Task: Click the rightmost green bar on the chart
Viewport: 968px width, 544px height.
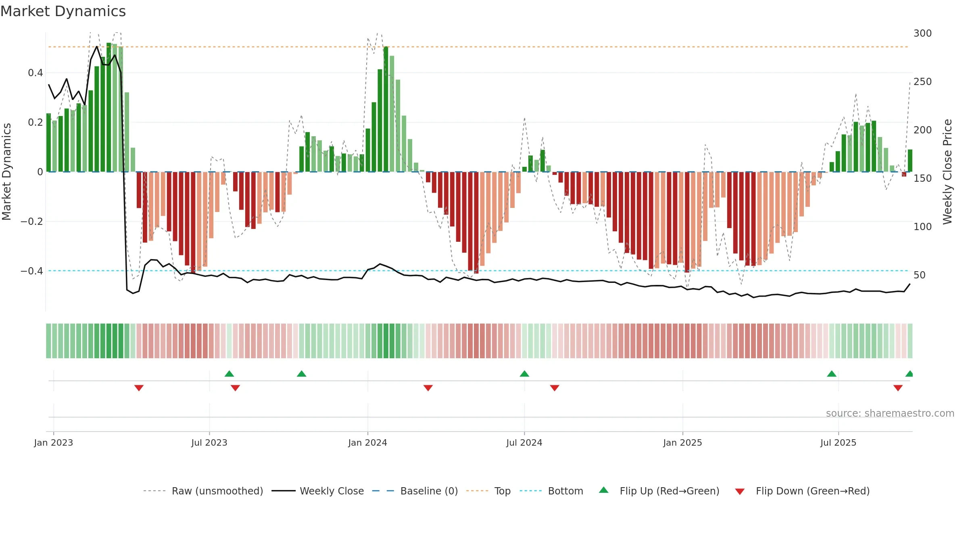Action: point(910,160)
